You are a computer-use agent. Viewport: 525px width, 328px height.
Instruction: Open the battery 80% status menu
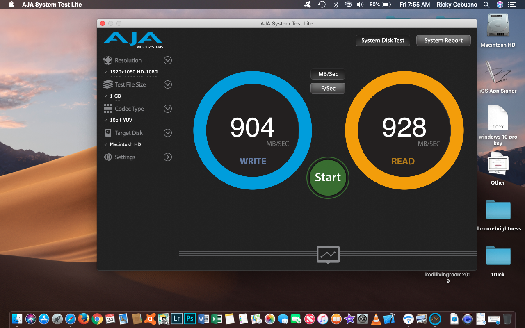(380, 5)
